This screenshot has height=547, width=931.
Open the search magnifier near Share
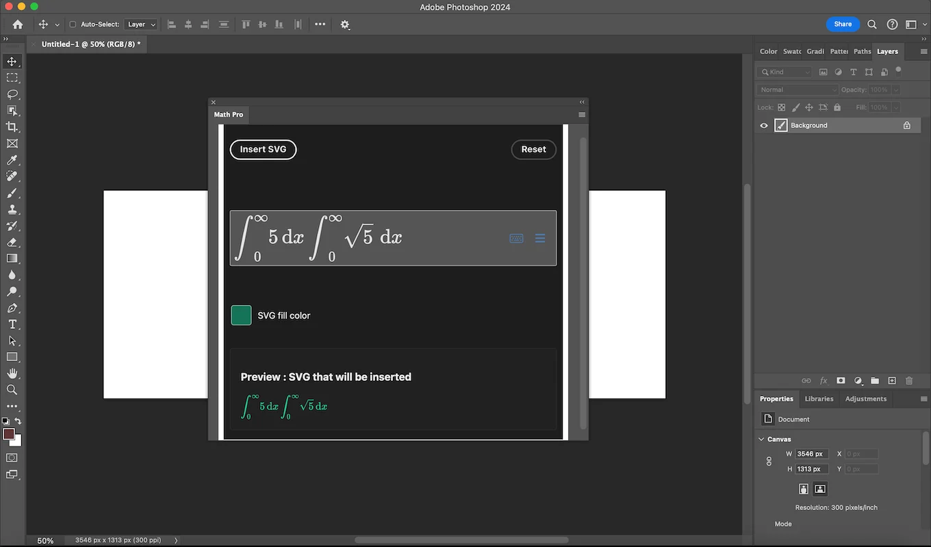point(872,24)
